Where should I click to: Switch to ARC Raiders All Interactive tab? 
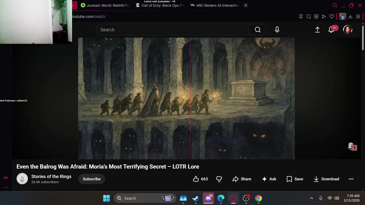215,5
